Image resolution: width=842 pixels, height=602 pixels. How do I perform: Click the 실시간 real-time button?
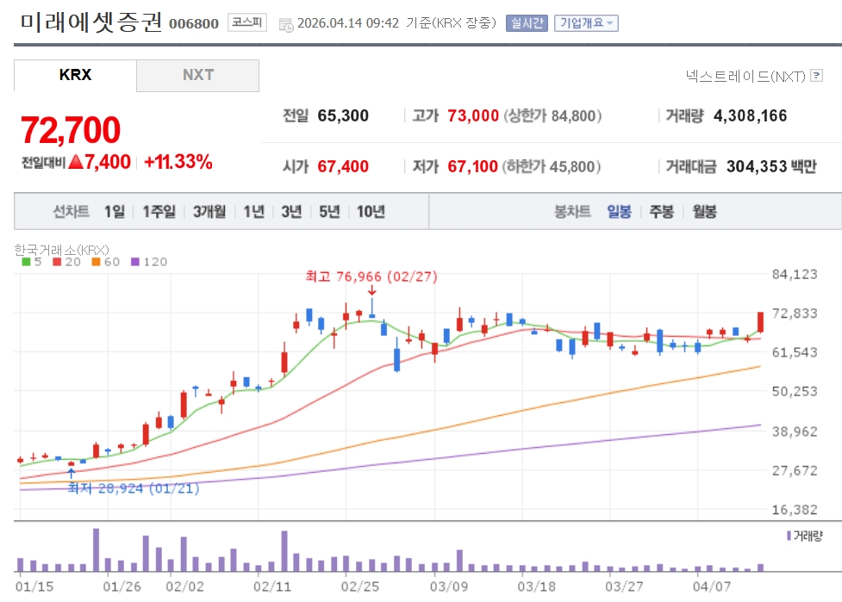[x=527, y=23]
